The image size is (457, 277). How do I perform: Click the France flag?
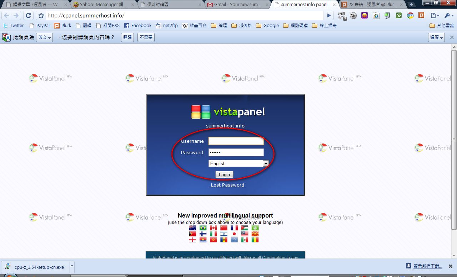234,228
